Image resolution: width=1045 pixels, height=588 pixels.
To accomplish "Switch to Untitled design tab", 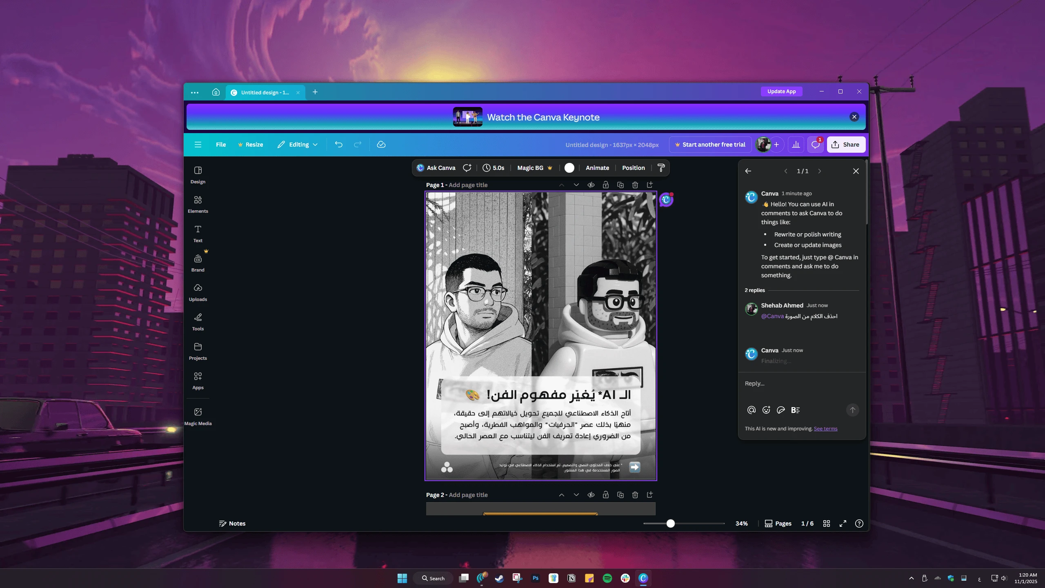I will click(x=264, y=92).
